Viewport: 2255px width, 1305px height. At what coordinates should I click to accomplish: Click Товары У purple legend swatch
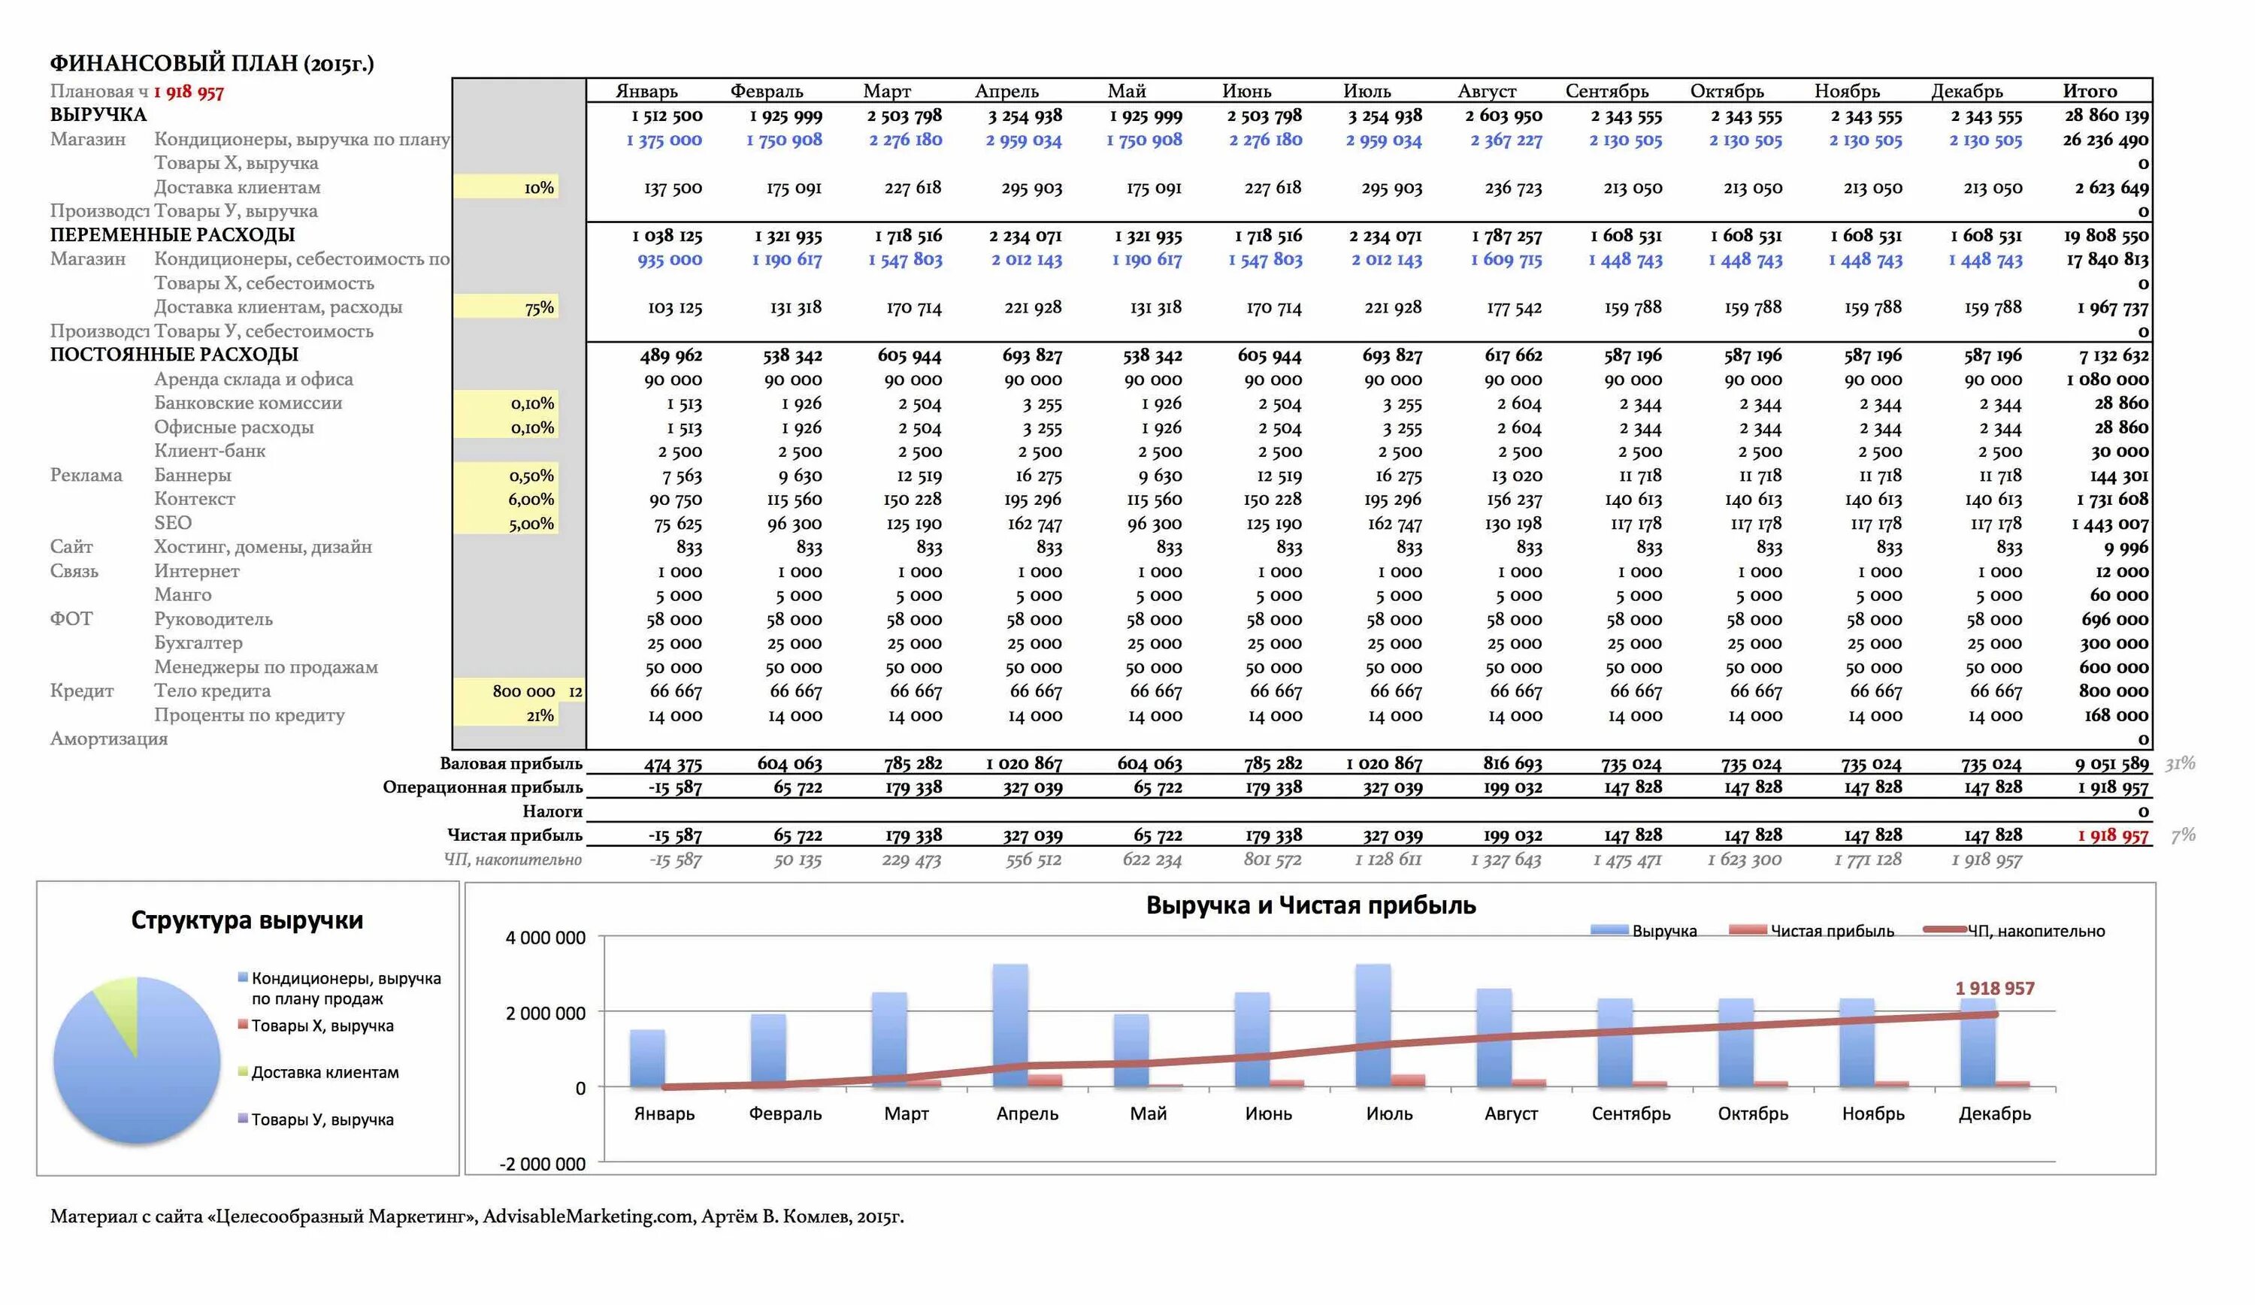point(243,1118)
